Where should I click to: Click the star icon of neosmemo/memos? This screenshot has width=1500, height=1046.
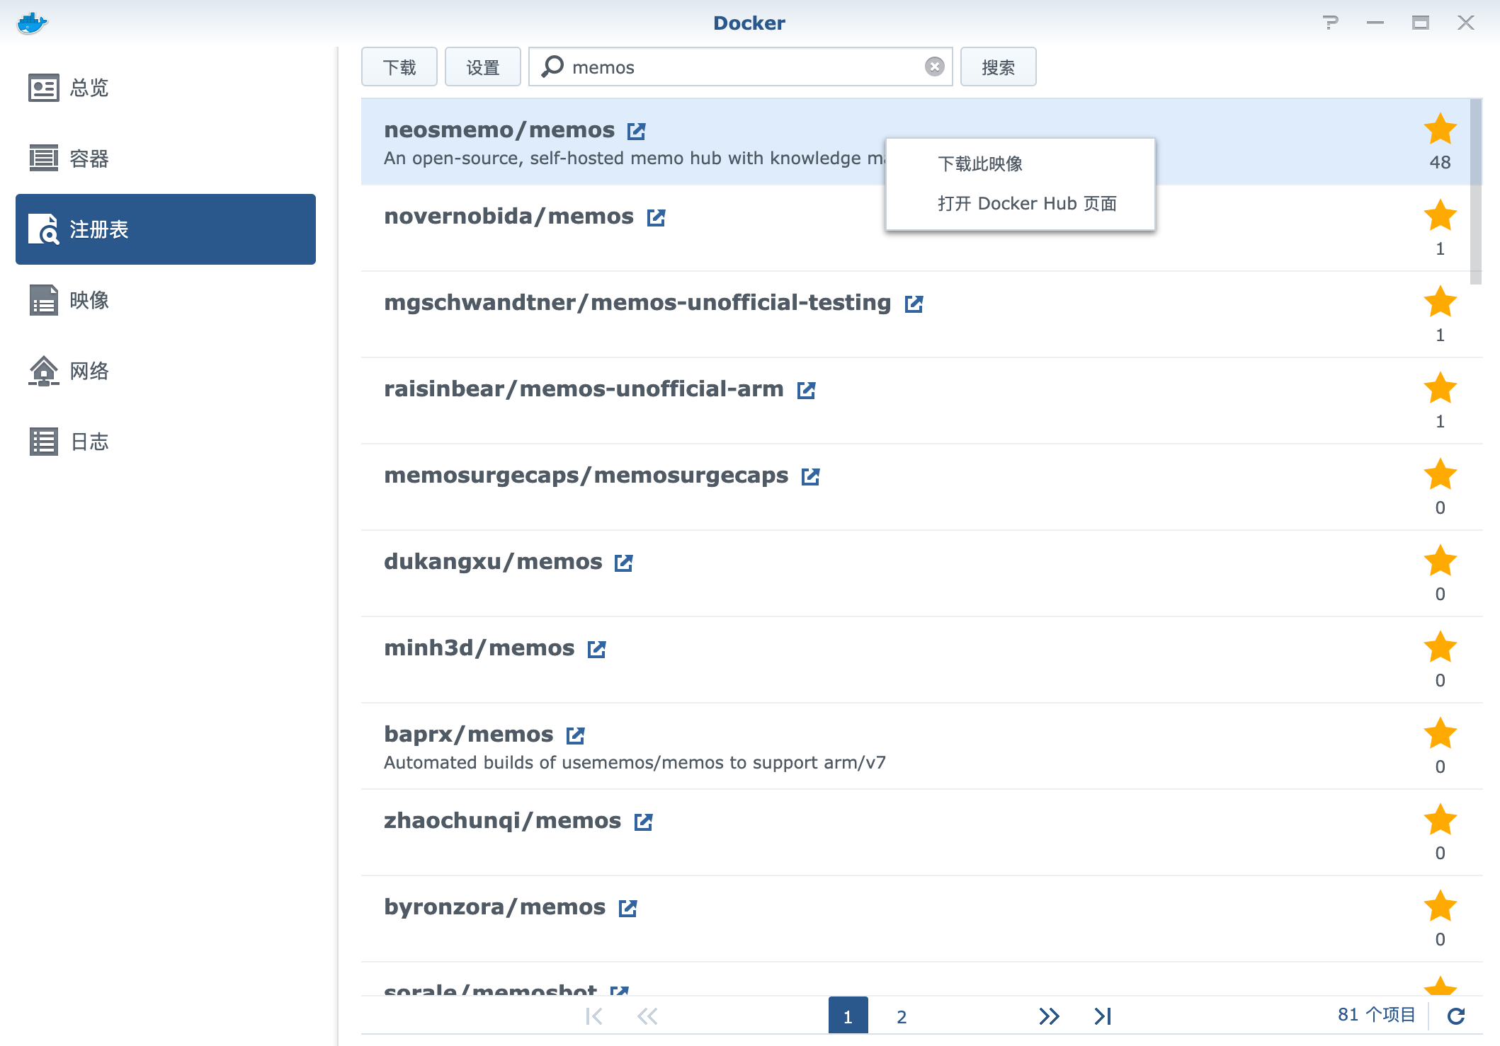pos(1440,130)
